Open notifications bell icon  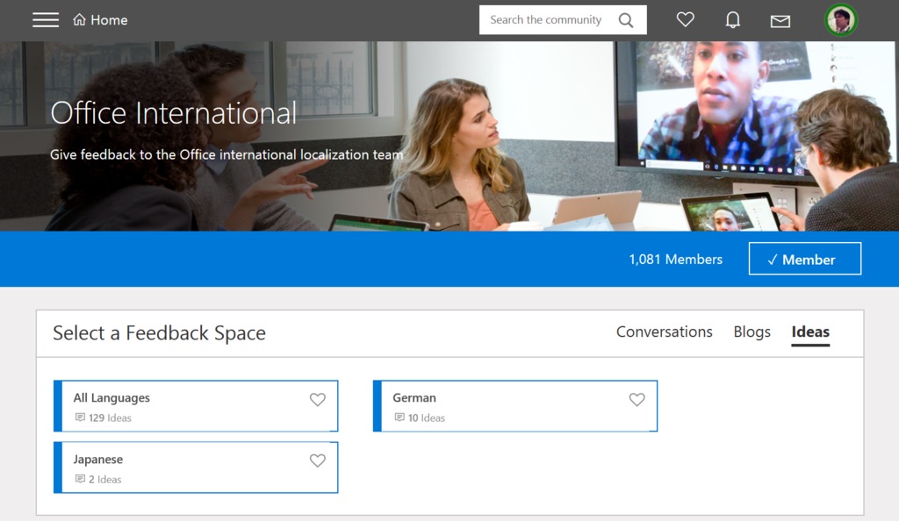point(733,20)
